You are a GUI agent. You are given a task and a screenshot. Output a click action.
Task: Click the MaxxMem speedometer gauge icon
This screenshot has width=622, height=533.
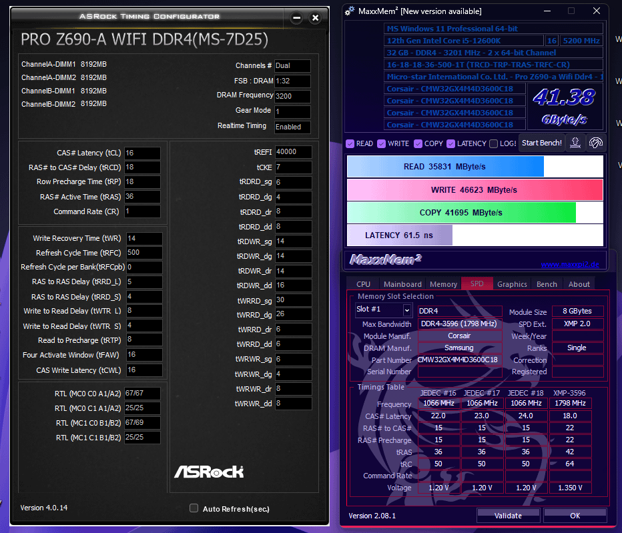click(595, 143)
